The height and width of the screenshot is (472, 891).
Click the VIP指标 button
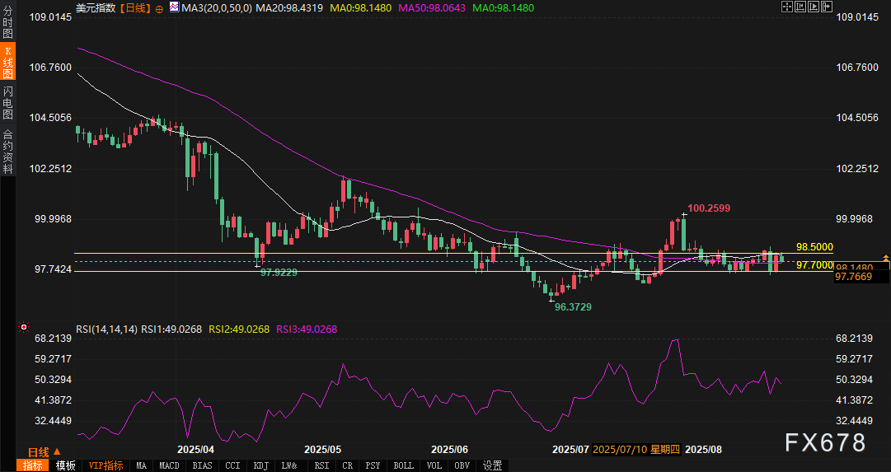106,465
